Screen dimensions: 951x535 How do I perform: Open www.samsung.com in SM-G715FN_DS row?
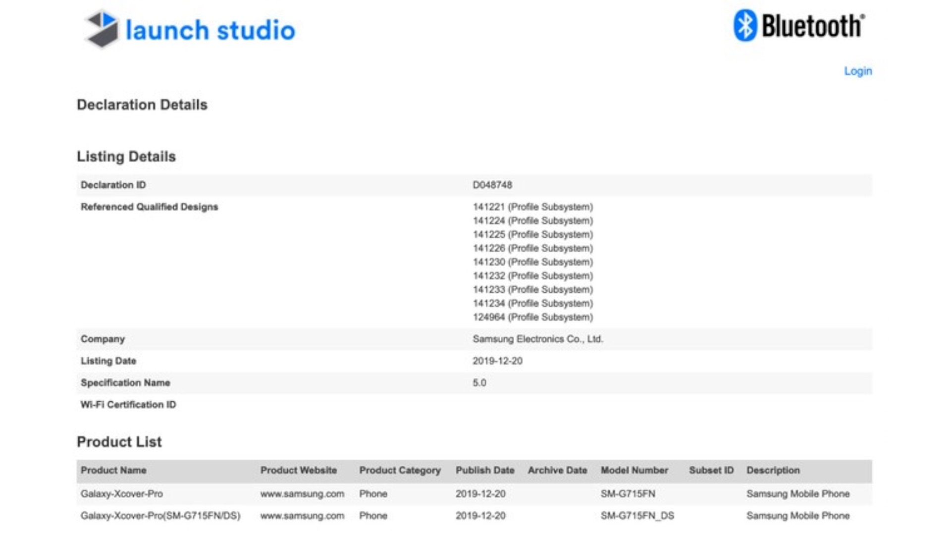click(x=302, y=516)
